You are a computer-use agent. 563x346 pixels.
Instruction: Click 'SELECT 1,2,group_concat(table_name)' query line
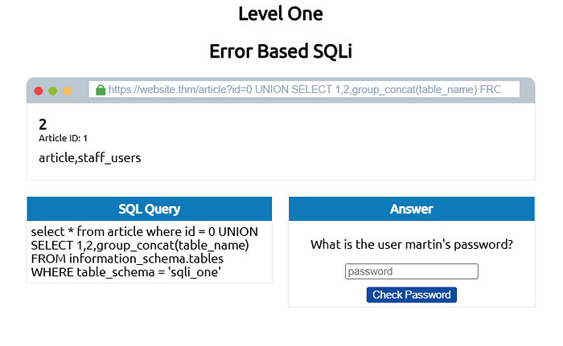point(140,245)
